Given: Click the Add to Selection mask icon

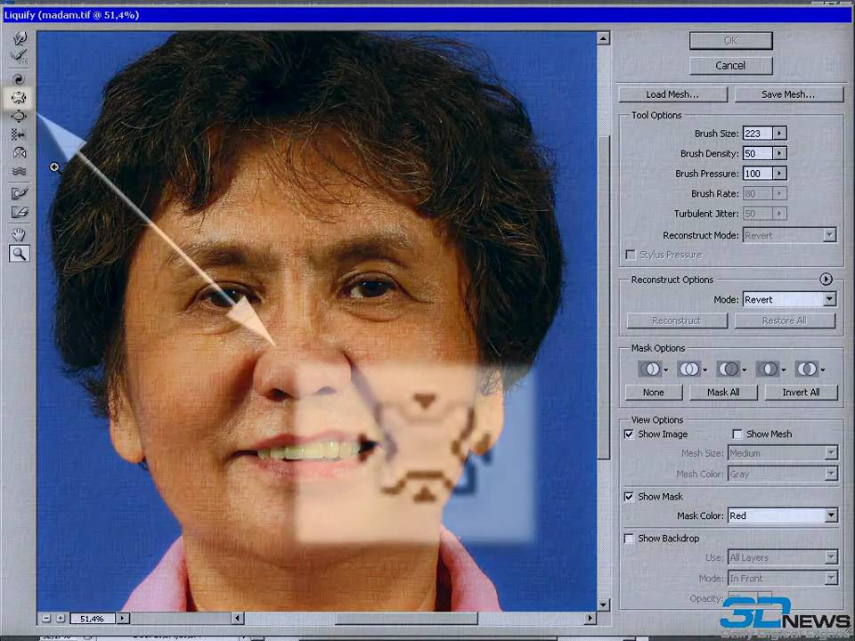Looking at the screenshot, I should tap(691, 369).
